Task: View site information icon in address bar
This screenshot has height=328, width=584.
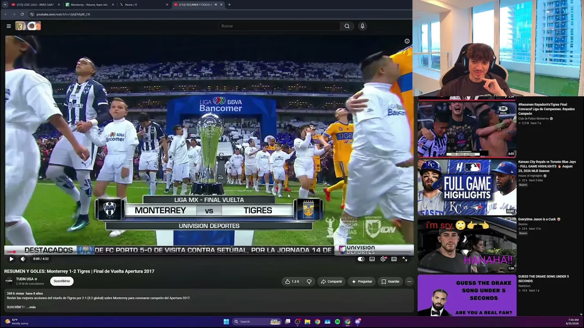Action: click(31, 14)
